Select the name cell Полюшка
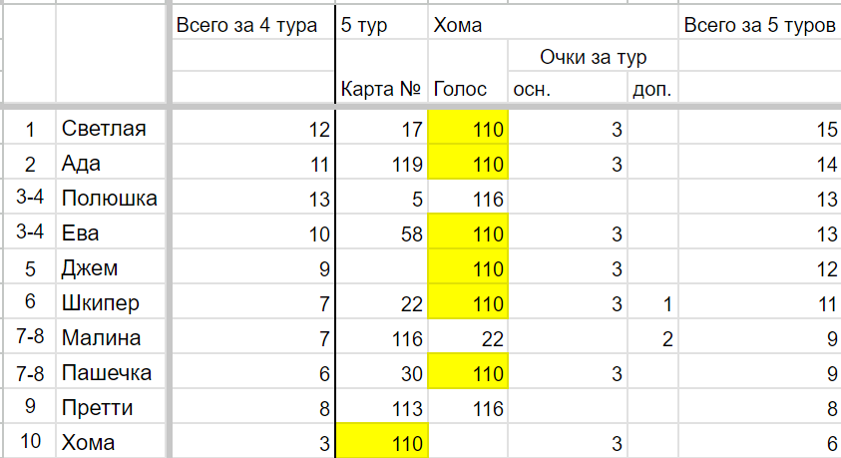 point(111,198)
